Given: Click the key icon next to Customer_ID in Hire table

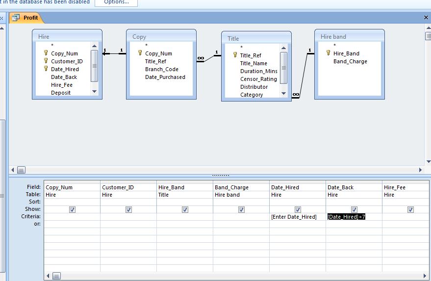Looking at the screenshot, I should tap(46, 61).
